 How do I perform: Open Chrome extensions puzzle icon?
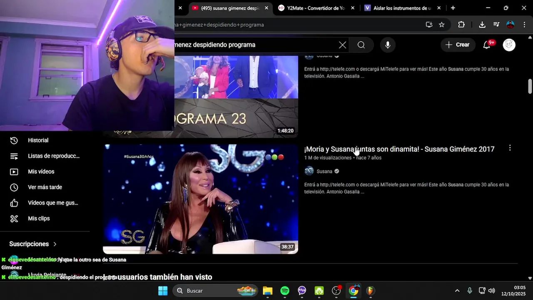coord(461,25)
